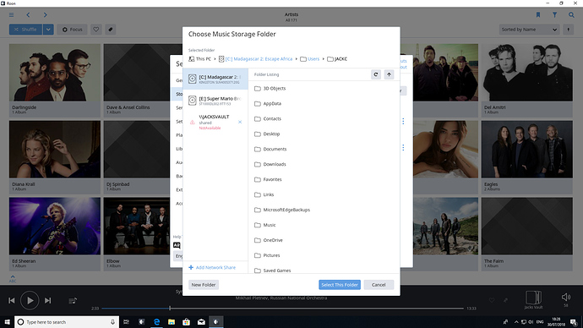Open the search magnifier icon

pos(571,15)
